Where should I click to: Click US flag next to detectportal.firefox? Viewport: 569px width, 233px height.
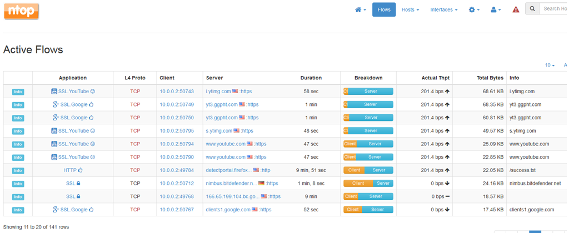[256, 170]
